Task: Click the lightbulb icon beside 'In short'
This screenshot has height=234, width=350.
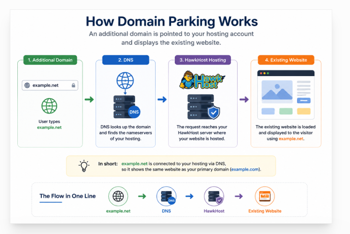Action: pyautogui.click(x=84, y=166)
